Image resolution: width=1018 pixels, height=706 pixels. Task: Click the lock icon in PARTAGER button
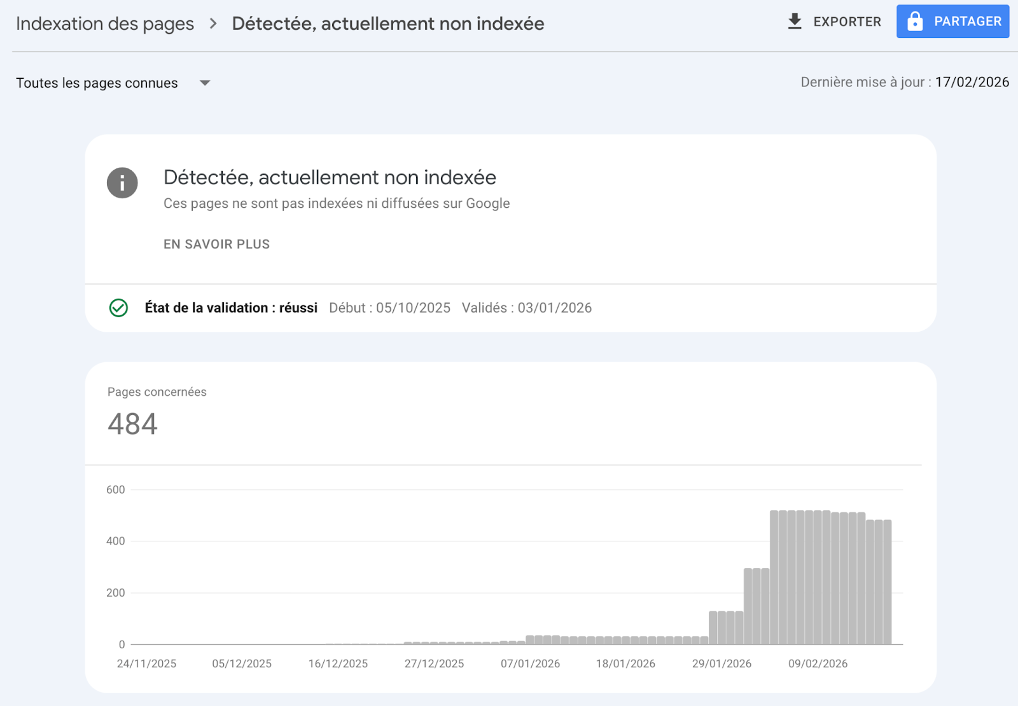coord(914,22)
